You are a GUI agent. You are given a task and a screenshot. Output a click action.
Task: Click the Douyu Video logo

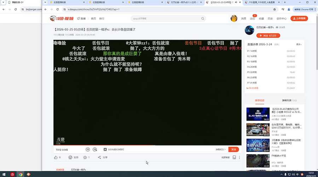coord(62,18)
